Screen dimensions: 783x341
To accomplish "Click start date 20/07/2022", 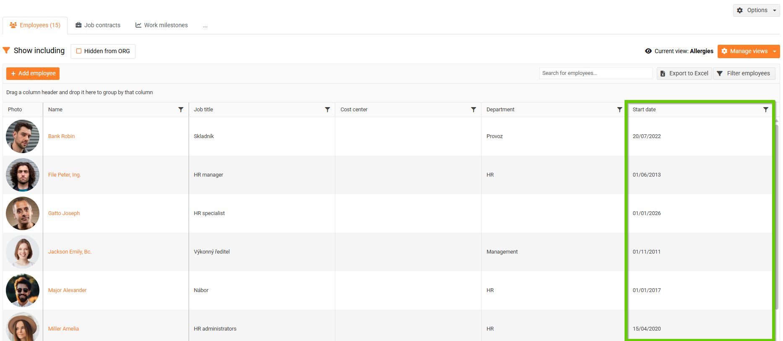I will tap(647, 136).
